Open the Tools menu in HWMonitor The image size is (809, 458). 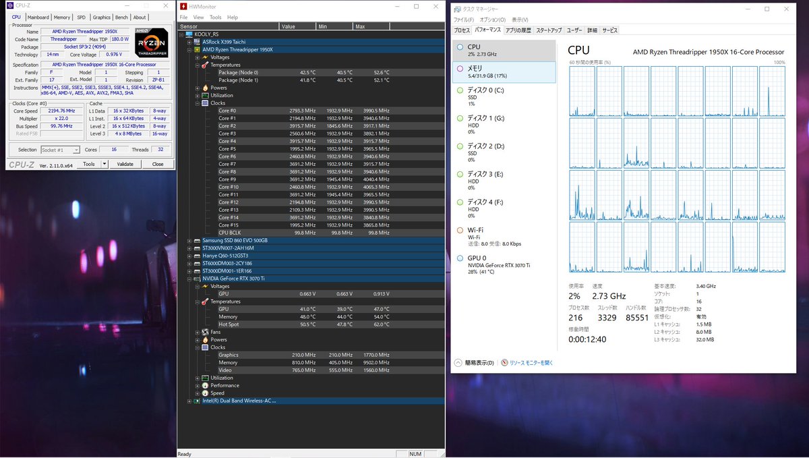coord(216,18)
